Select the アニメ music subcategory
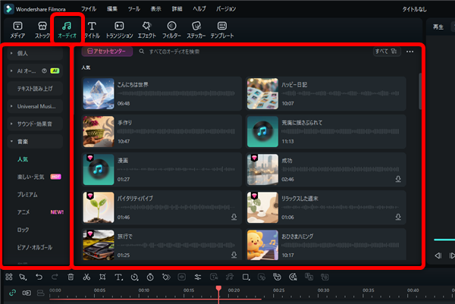The image size is (455, 304). coord(25,212)
